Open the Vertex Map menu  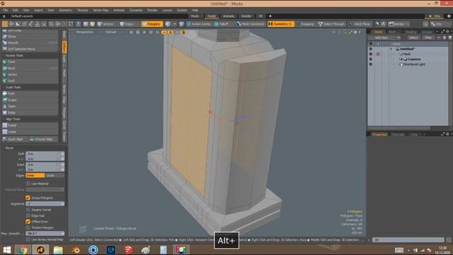(101, 10)
